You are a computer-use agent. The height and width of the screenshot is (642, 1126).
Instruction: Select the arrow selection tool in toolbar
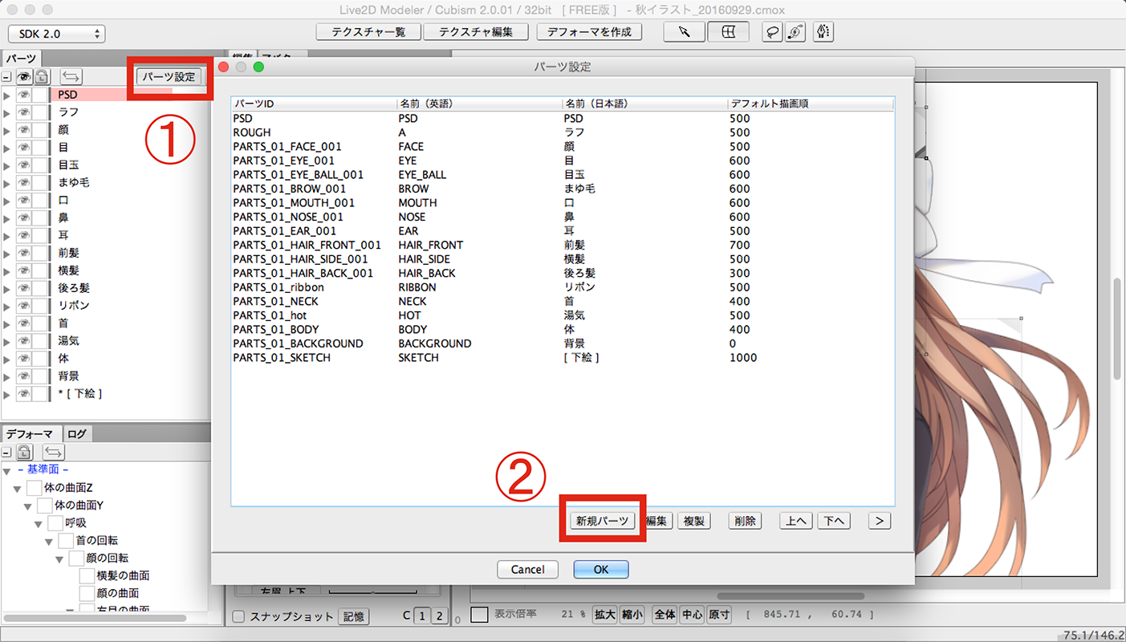[x=684, y=32]
